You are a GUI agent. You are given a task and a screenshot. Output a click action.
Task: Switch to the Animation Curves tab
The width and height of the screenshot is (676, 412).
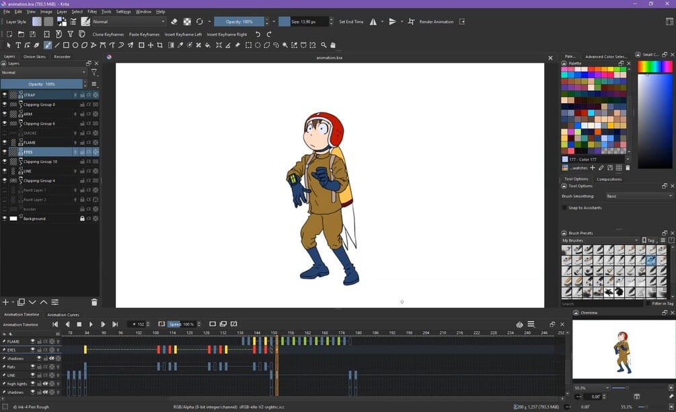63,314
